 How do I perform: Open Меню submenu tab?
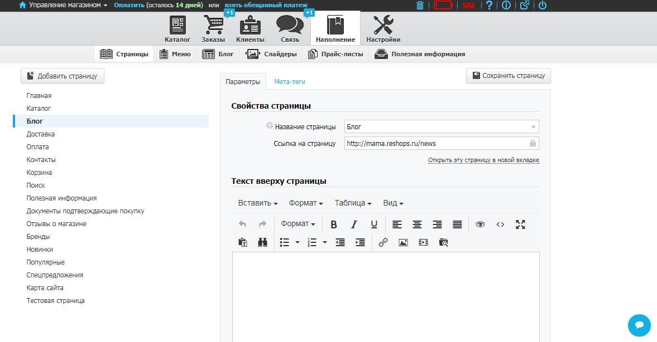click(175, 54)
